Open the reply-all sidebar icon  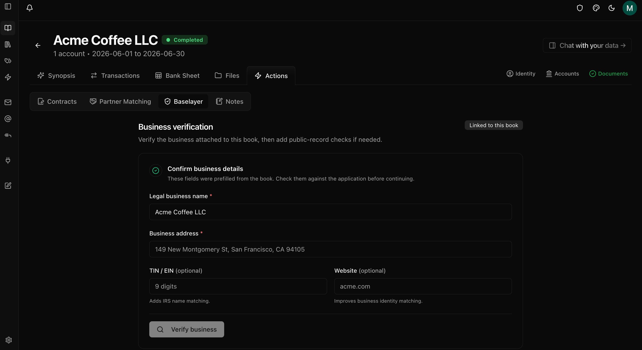click(8, 135)
